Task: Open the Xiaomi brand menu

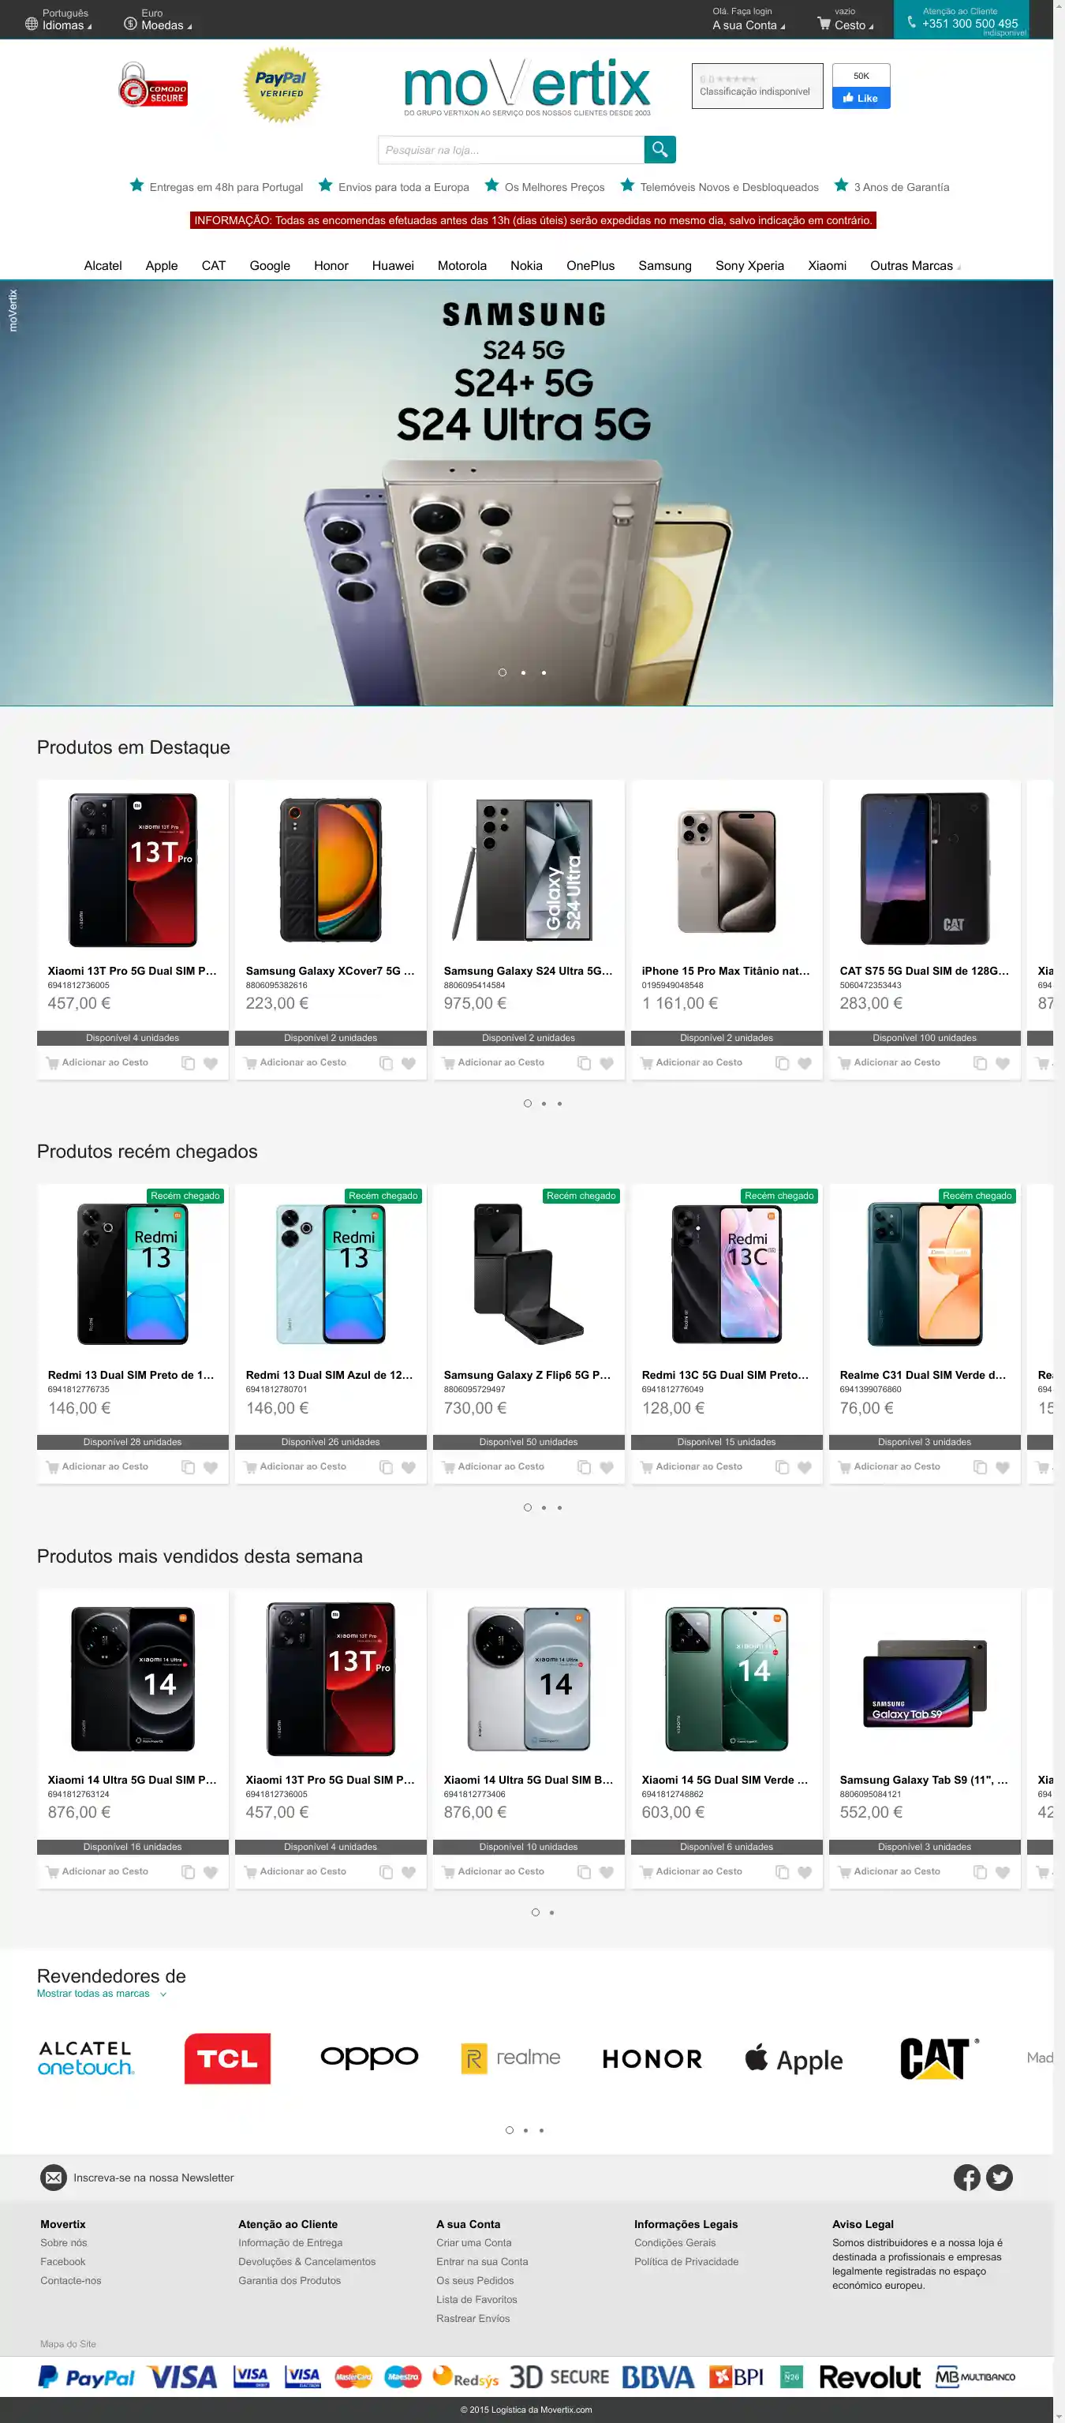Action: click(828, 265)
